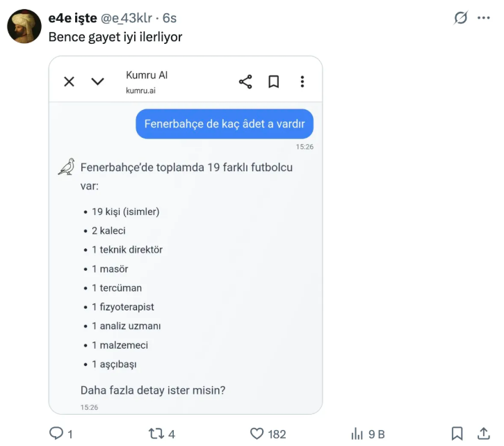Viewport: 504px width, 446px height.
Task: Open the vertical three-dot menu in Kumru header
Action: pos(302,81)
